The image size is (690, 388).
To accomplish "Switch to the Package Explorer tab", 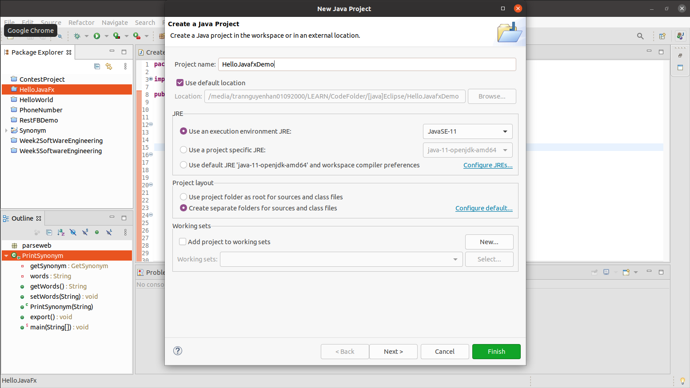I will point(37,52).
